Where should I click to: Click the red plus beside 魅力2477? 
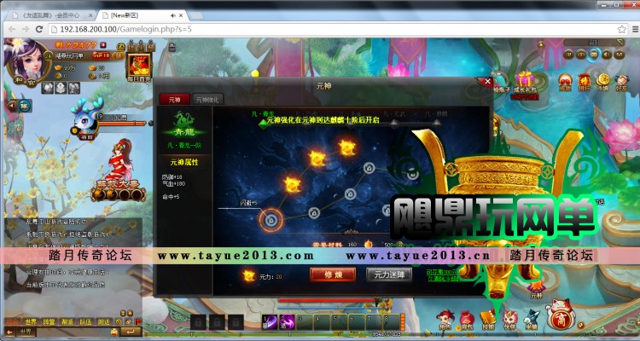click(x=103, y=45)
